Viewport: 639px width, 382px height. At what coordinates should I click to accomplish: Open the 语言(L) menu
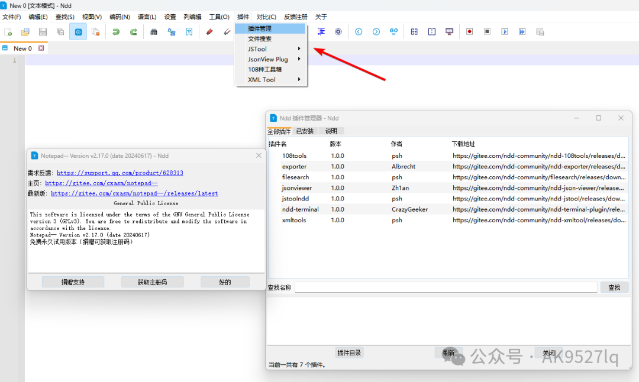[x=147, y=17]
